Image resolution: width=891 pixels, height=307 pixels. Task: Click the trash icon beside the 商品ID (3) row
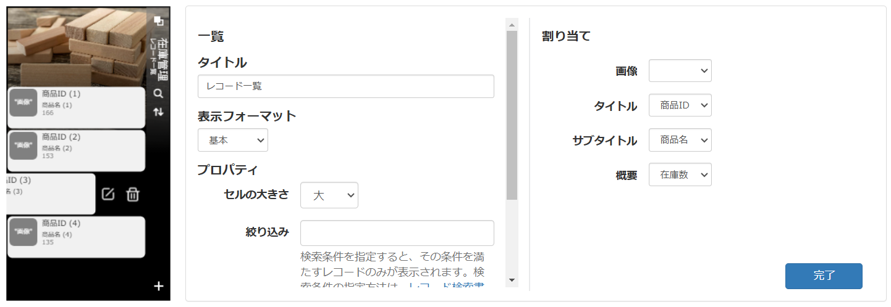(133, 194)
